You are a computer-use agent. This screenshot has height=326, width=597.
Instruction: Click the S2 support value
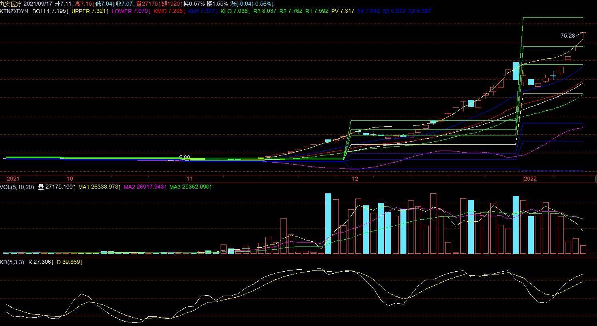click(x=394, y=11)
